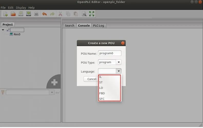
Task: Close the Language dropdown arrow
Action: coord(119,71)
